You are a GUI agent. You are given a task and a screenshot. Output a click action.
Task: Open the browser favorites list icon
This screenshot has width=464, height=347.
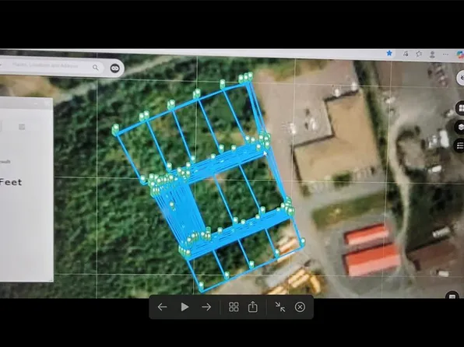[419, 54]
